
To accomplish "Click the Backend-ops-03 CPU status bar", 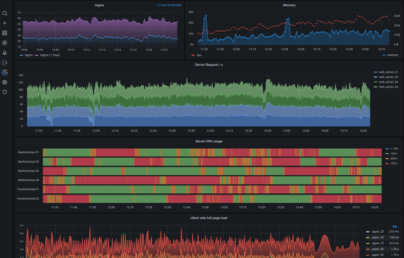I will click(212, 171).
